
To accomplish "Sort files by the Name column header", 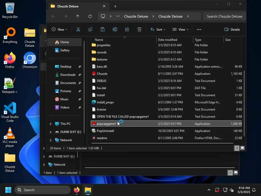I will [x=123, y=40].
